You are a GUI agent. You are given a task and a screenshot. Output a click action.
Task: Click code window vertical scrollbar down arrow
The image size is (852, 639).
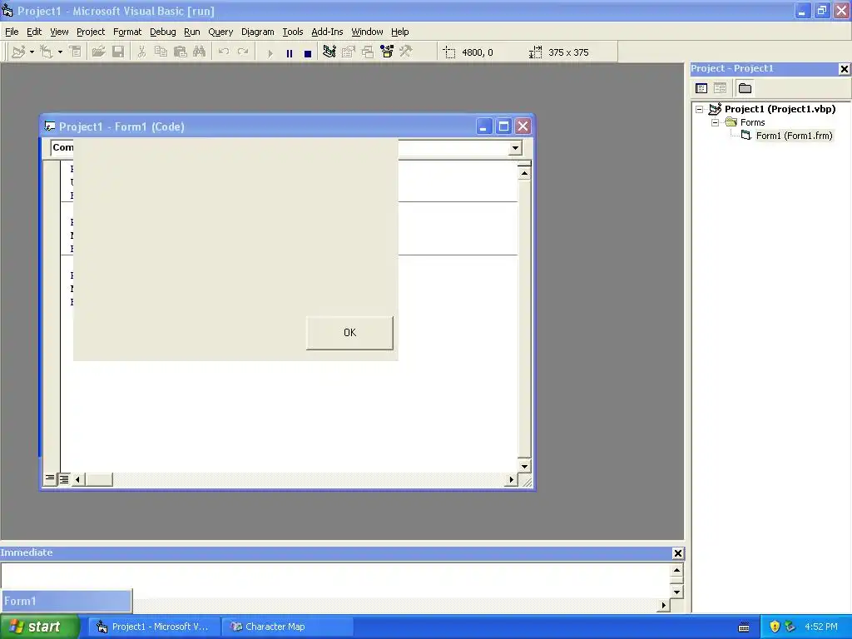coord(524,466)
